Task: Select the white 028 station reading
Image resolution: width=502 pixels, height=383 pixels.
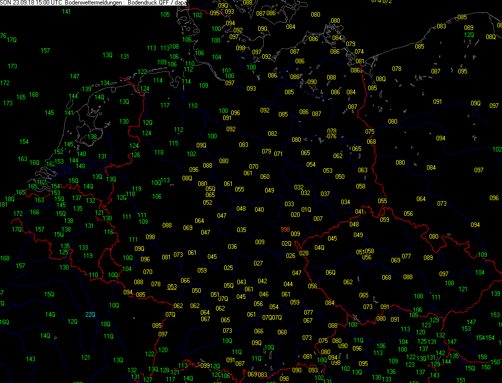Action: point(304,253)
